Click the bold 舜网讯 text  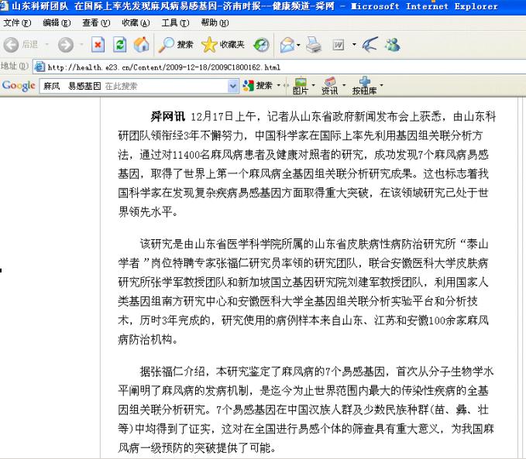(x=167, y=116)
